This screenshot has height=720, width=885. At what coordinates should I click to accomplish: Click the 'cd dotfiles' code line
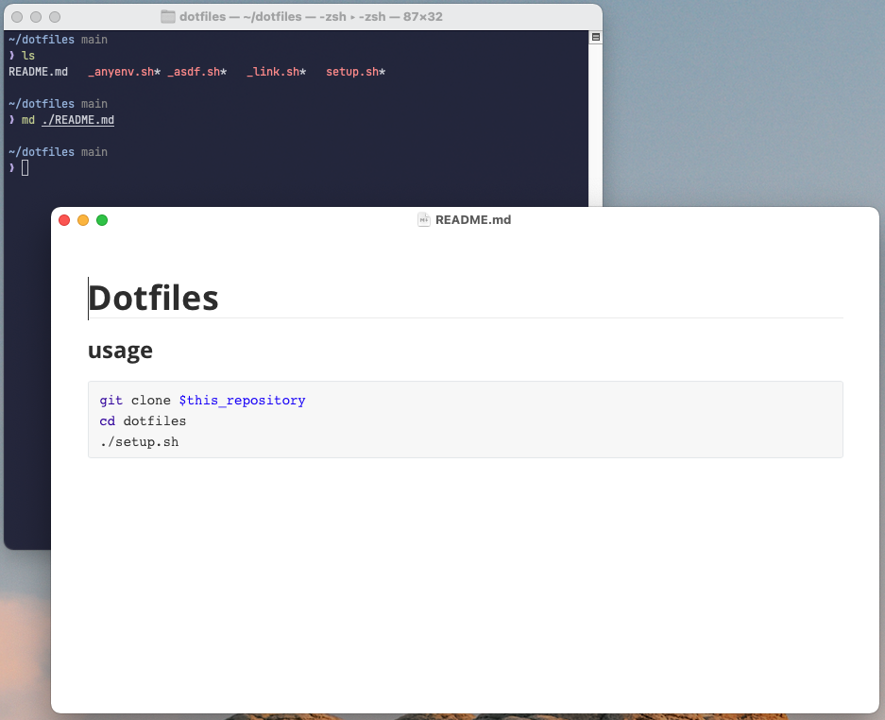coord(143,421)
